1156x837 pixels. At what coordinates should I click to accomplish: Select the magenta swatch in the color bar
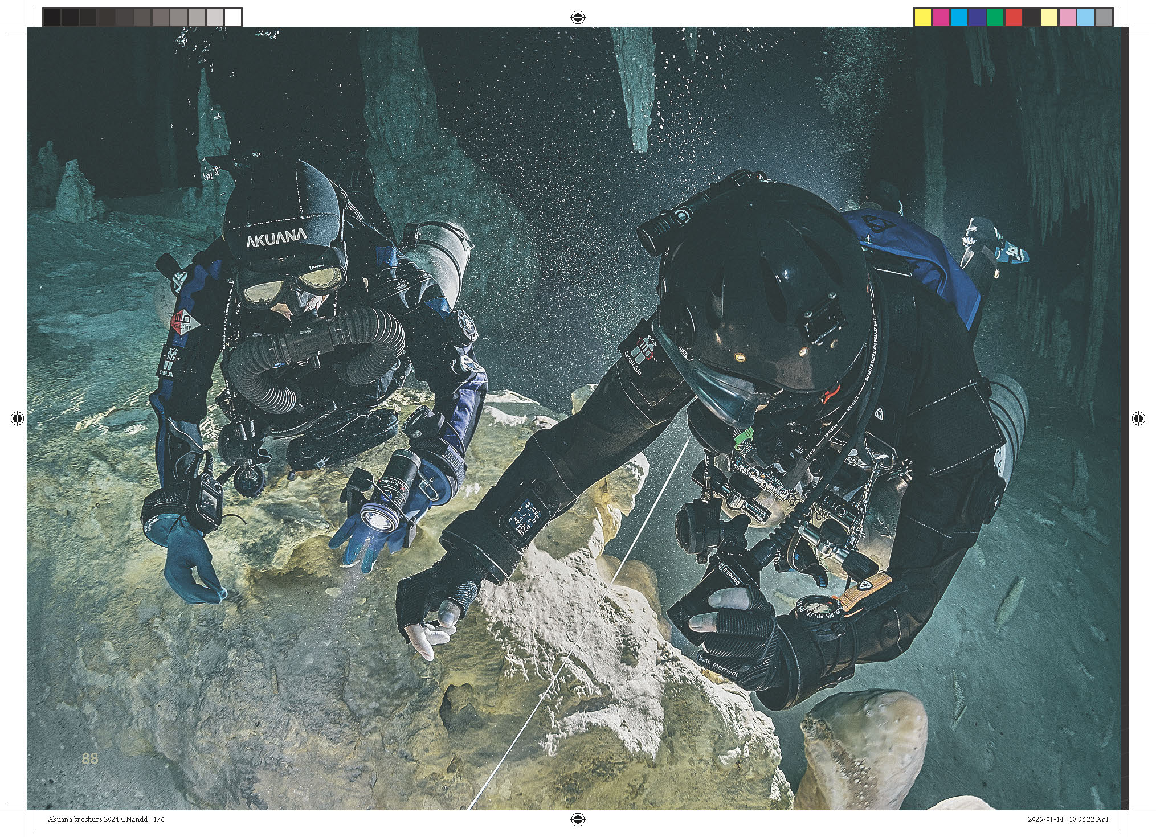pyautogui.click(x=941, y=18)
